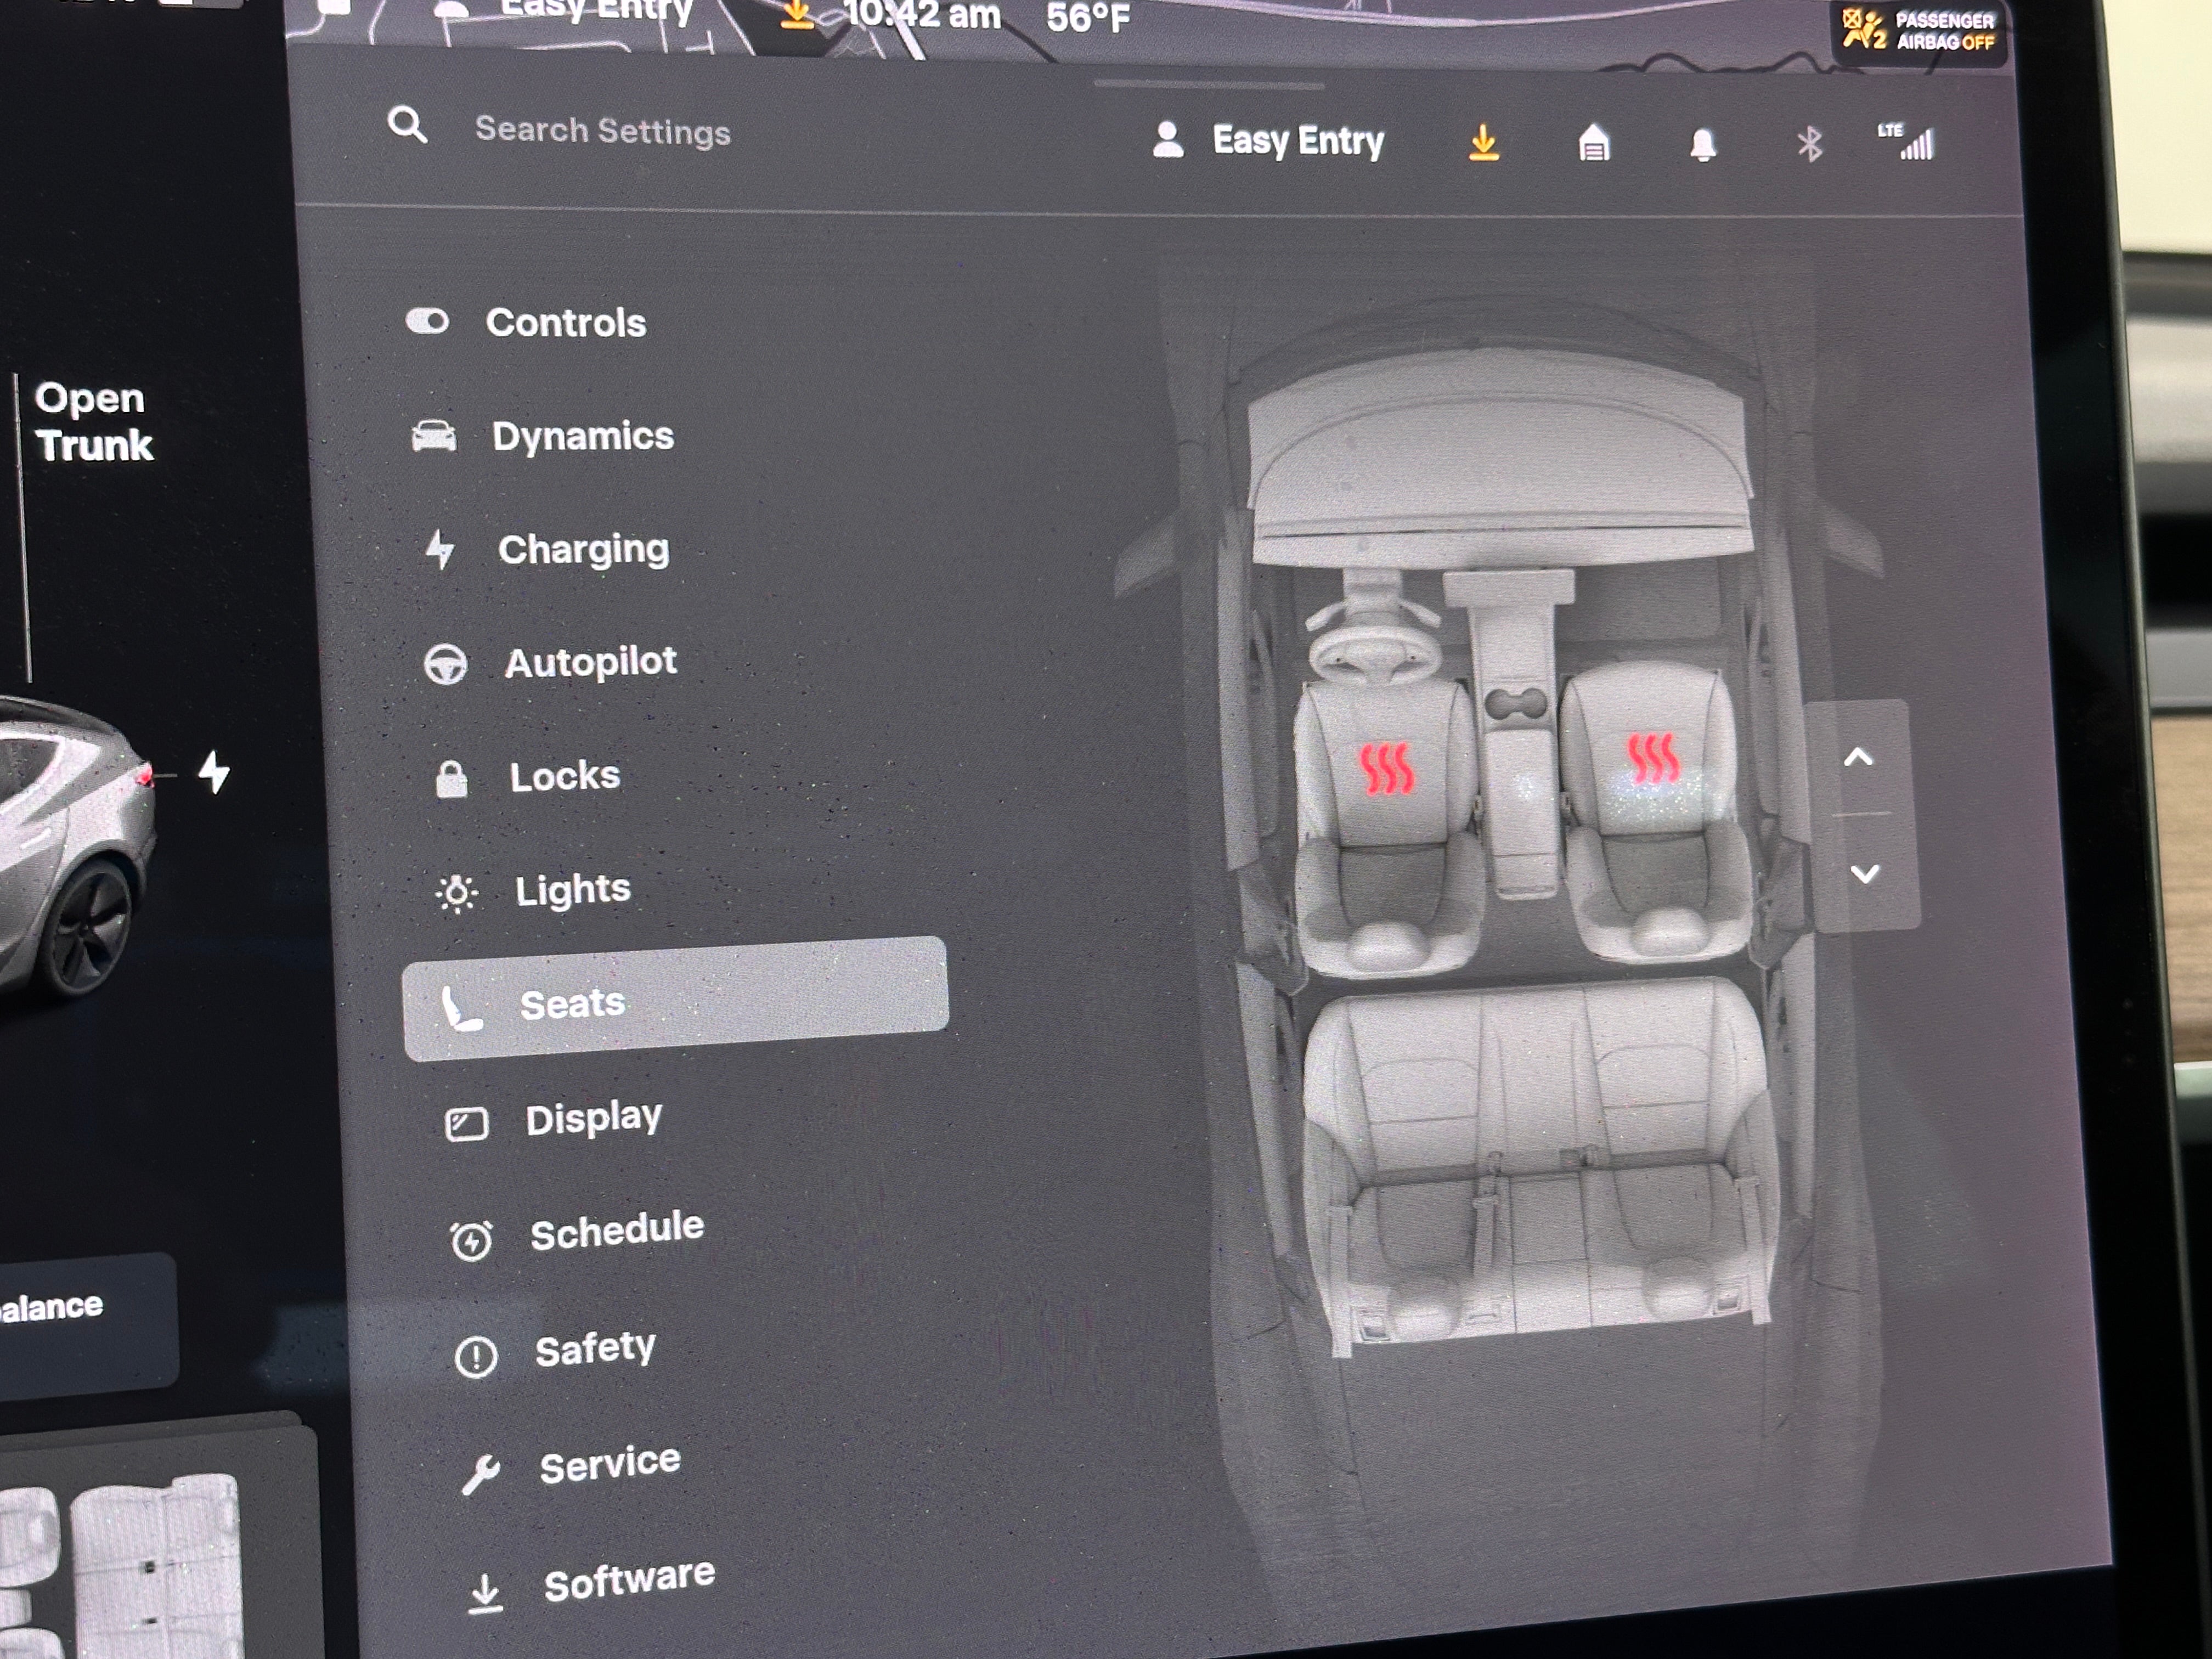The height and width of the screenshot is (1659, 2212).
Task: Toggle driver seat heater
Action: [x=1387, y=768]
